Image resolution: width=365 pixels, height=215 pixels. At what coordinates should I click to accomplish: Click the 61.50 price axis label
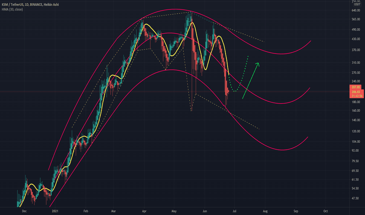(x=355, y=180)
